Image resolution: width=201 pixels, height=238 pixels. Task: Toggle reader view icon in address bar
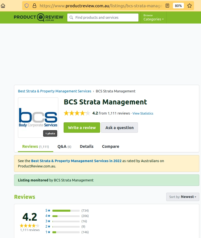pyautogui.click(x=167, y=6)
